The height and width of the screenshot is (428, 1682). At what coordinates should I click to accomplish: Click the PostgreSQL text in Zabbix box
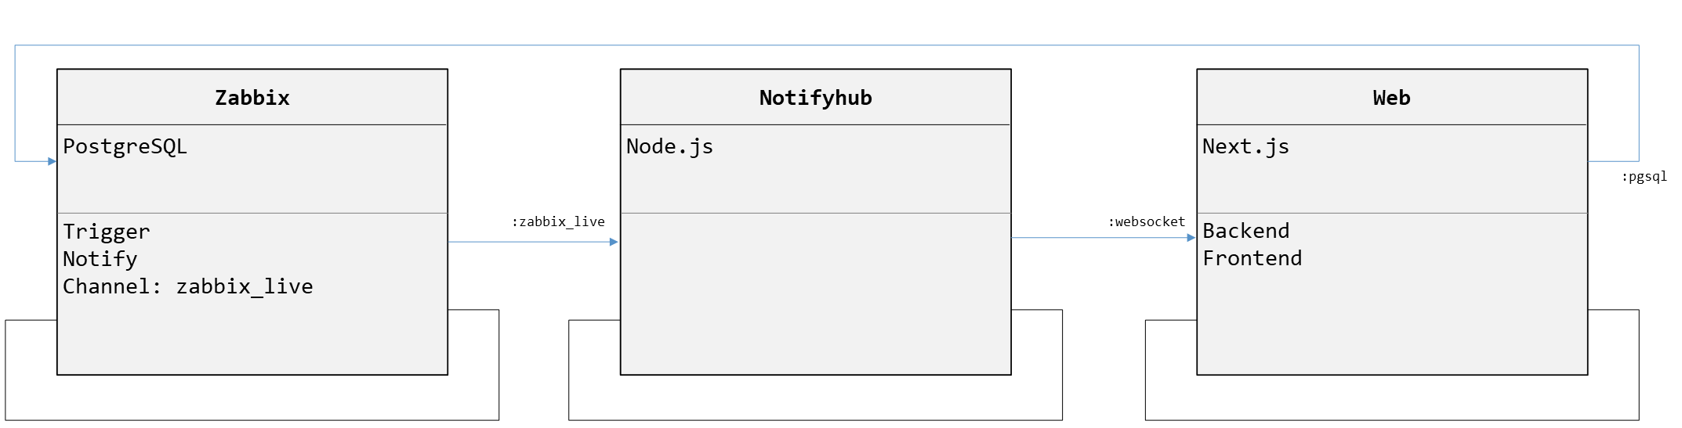coord(125,146)
